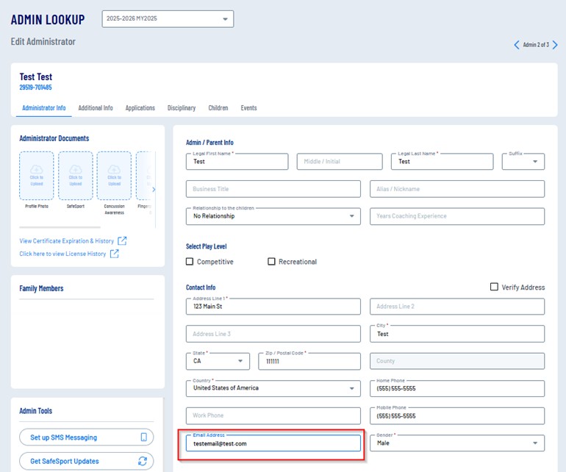Go to next admin using right chevron

coord(555,45)
